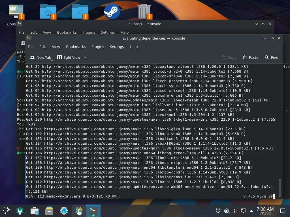The height and width of the screenshot is (217, 290).
Task: Open Find in front Konsole toolbar
Action: point(272,57)
